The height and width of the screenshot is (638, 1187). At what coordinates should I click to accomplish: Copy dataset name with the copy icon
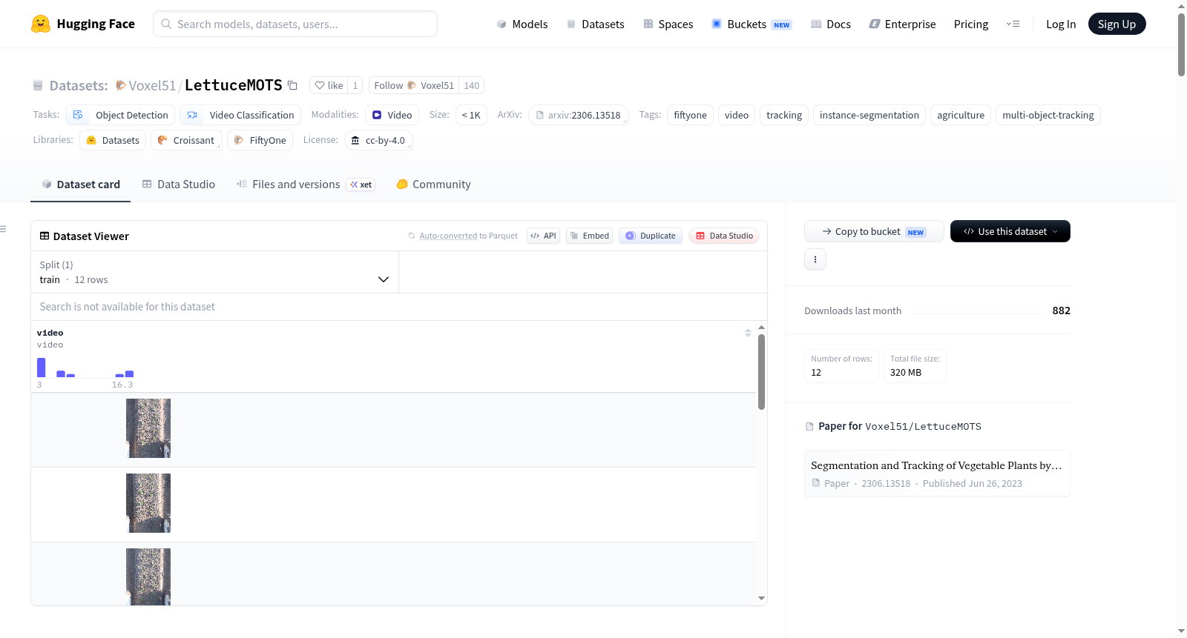pyautogui.click(x=293, y=85)
